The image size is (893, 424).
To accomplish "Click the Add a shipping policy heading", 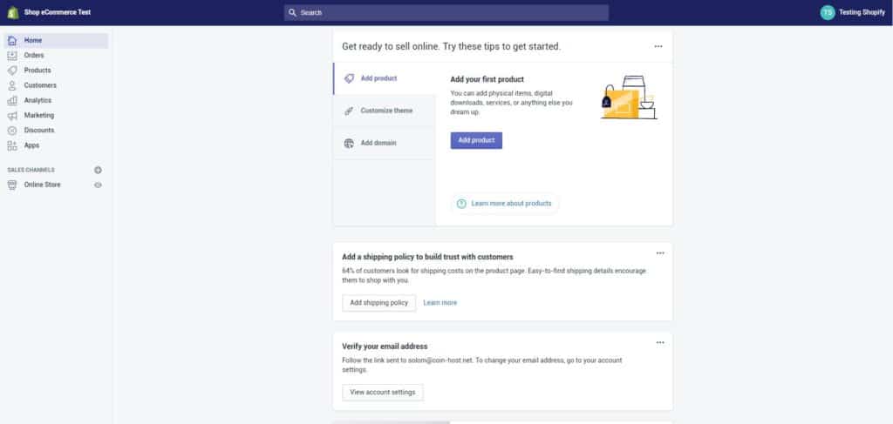I will tap(427, 257).
